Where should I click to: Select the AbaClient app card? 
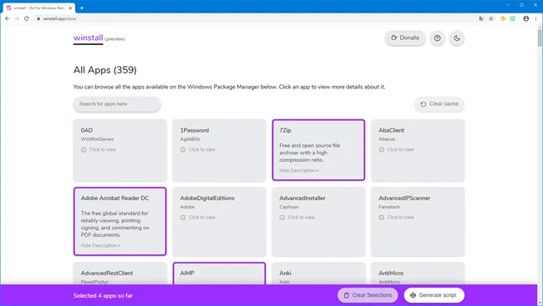click(418, 150)
